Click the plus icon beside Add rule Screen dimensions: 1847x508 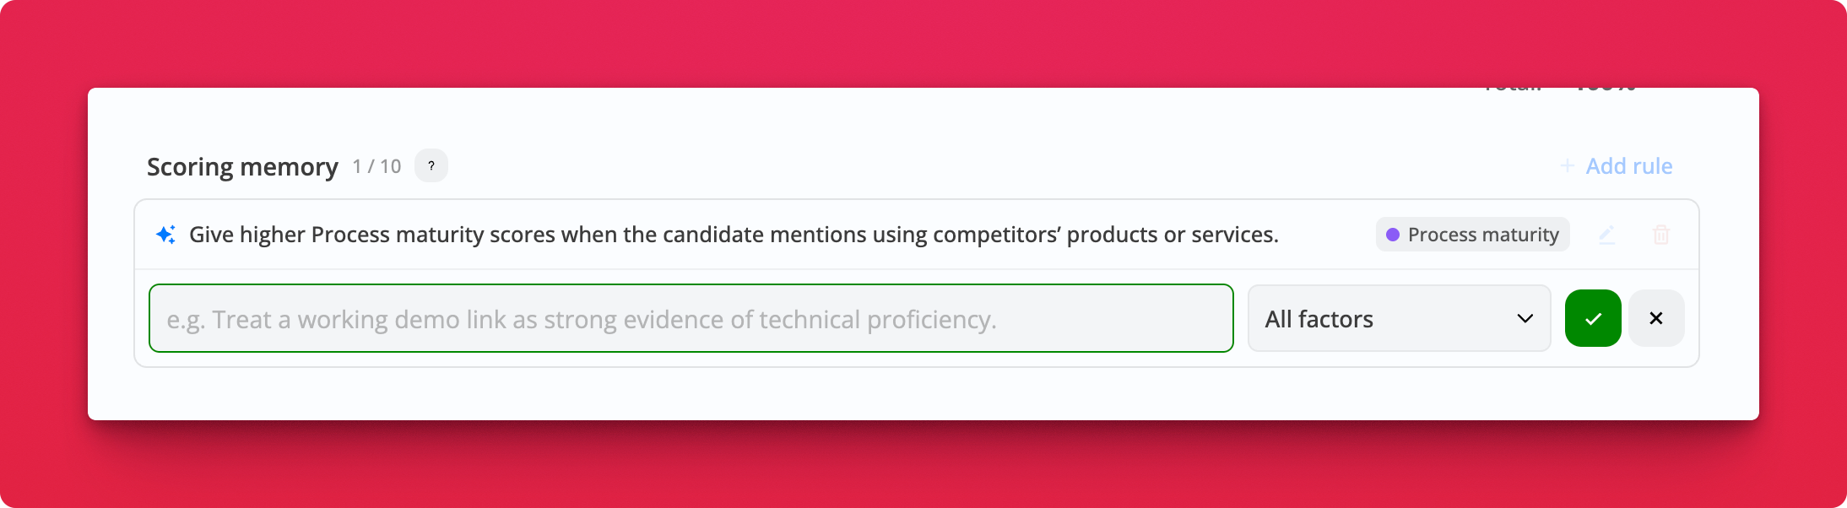pyautogui.click(x=1567, y=165)
